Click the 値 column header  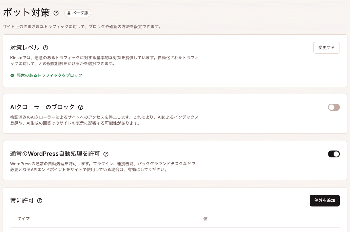pos(205,219)
